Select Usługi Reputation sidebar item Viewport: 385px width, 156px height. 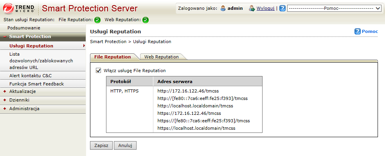click(x=31, y=46)
